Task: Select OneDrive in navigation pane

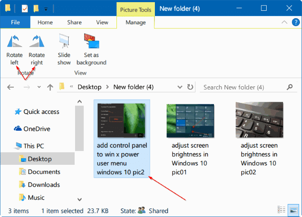Action: 32,129
